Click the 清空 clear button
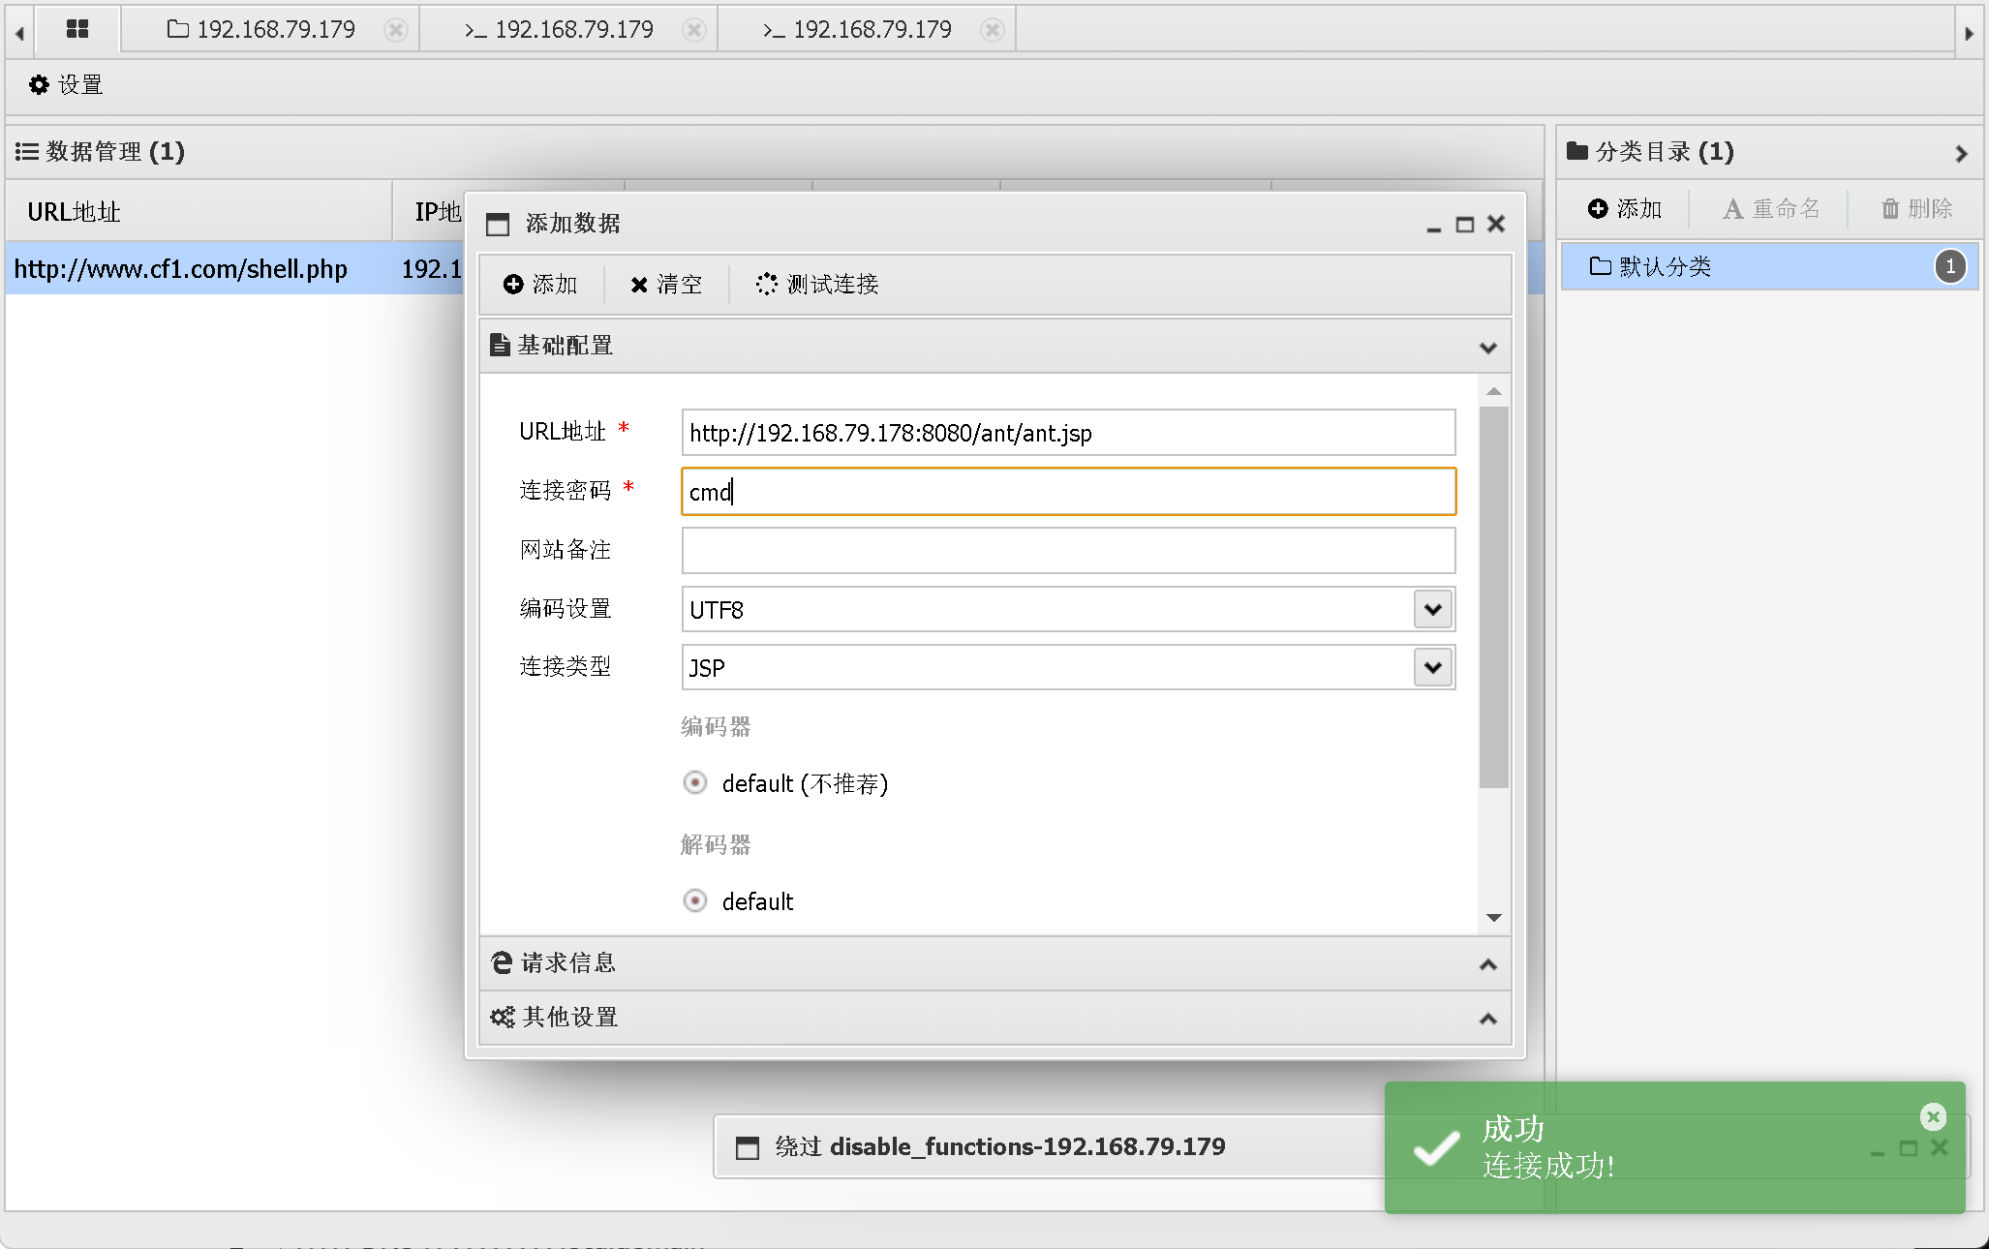This screenshot has height=1249, width=1989. tap(665, 284)
